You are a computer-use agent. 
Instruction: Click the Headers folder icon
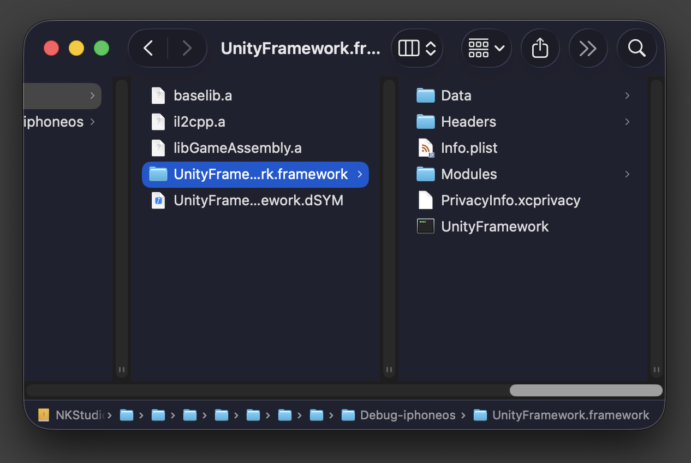(425, 122)
